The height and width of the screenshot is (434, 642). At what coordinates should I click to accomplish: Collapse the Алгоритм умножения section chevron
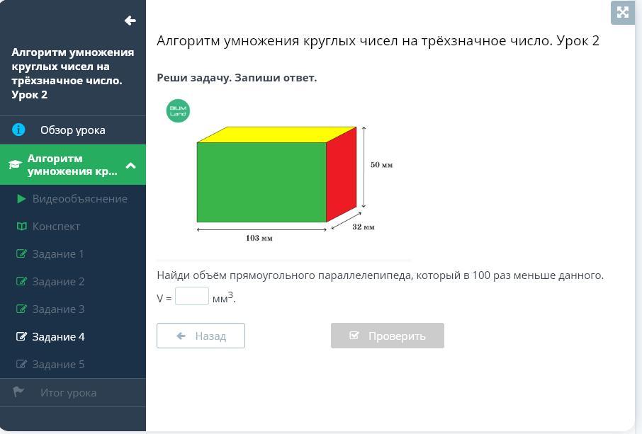coord(131,165)
